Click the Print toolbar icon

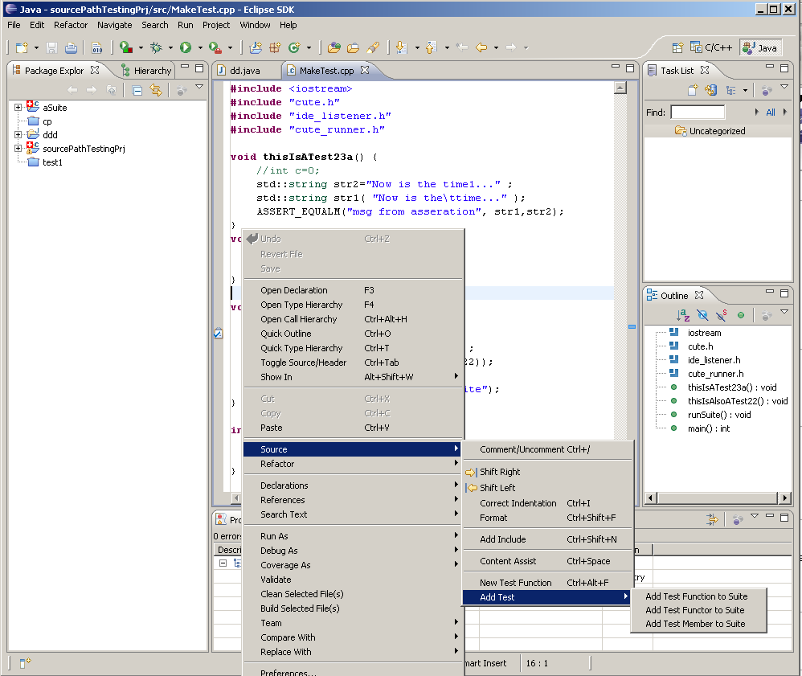pos(71,47)
